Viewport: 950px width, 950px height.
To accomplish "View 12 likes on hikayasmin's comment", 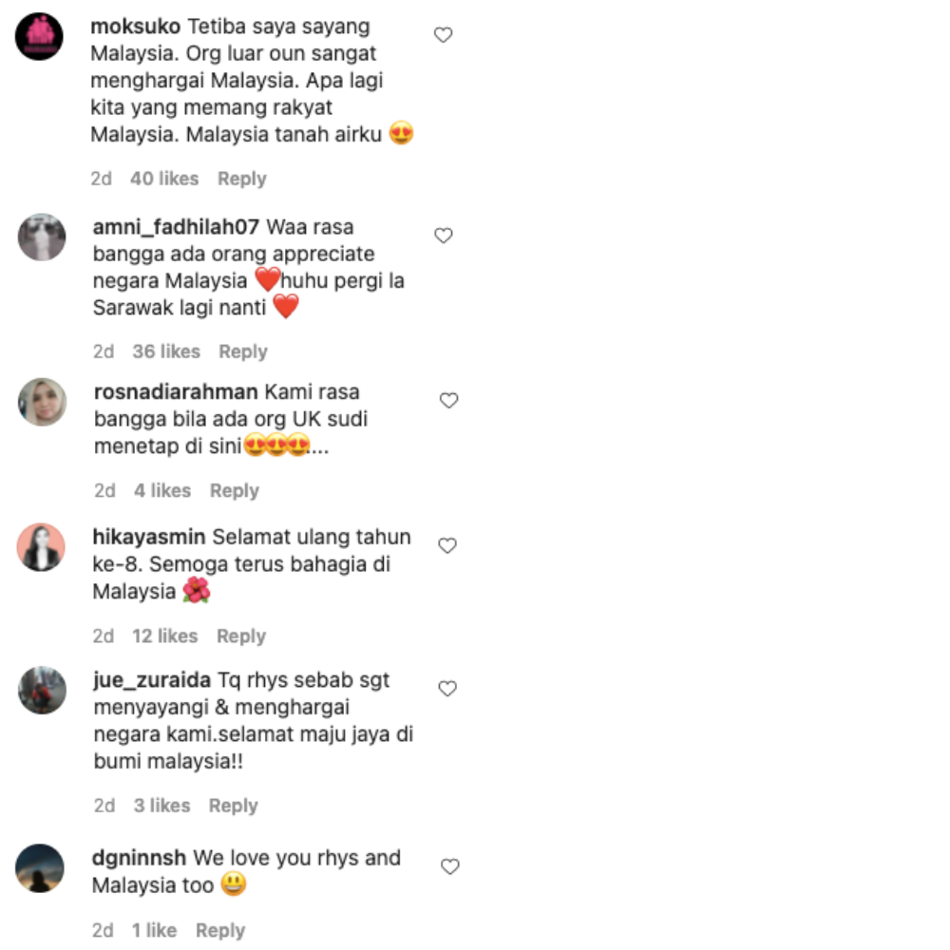I will click(x=164, y=636).
